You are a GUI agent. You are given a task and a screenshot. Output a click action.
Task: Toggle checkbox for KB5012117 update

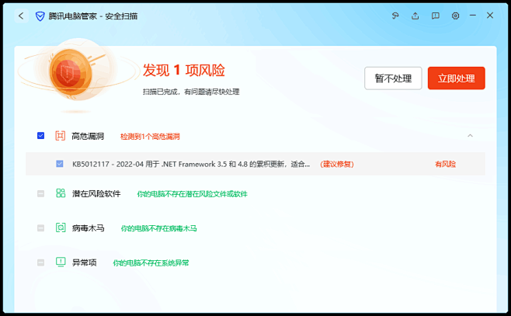click(x=60, y=164)
